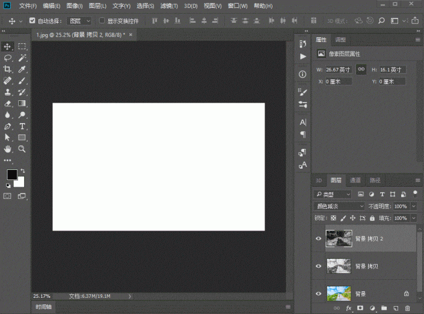The image size is (424, 314).
Task: Select the History Brush tool
Action: pos(22,92)
